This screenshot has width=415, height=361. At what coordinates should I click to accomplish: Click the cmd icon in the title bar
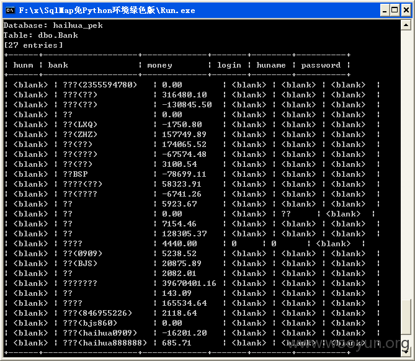[x=10, y=11]
